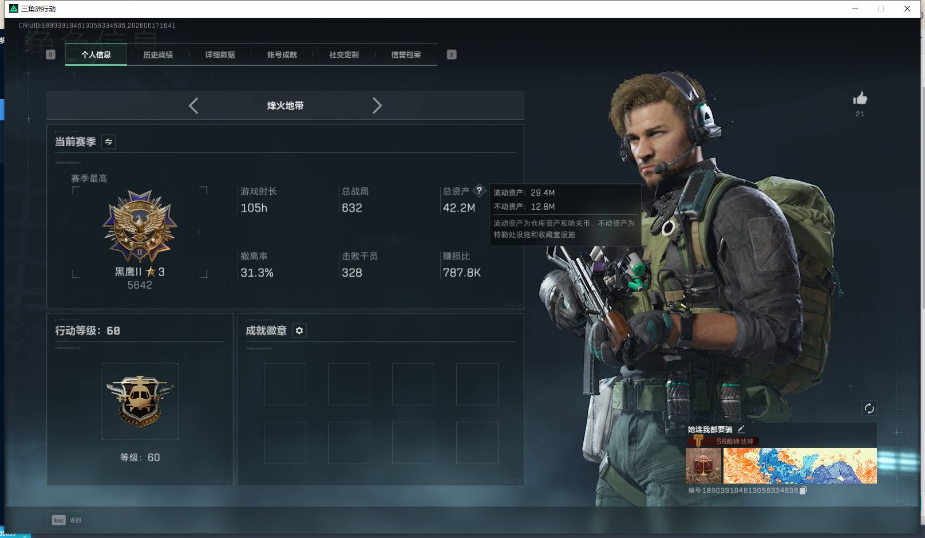
Task: Select the last empty badge slot in bottom row
Action: point(477,443)
